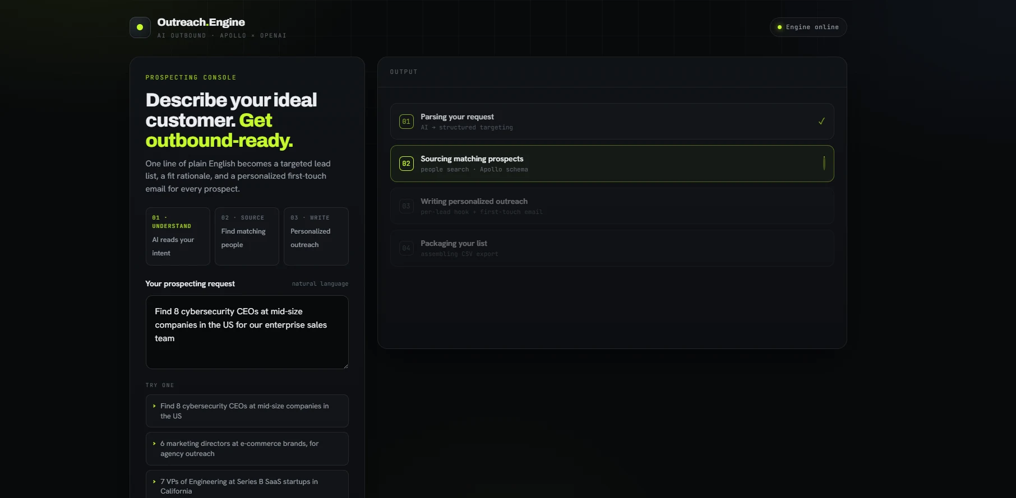Click the Outreach.Engine logo icon
Viewport: 1016px width, 498px height.
click(x=140, y=27)
